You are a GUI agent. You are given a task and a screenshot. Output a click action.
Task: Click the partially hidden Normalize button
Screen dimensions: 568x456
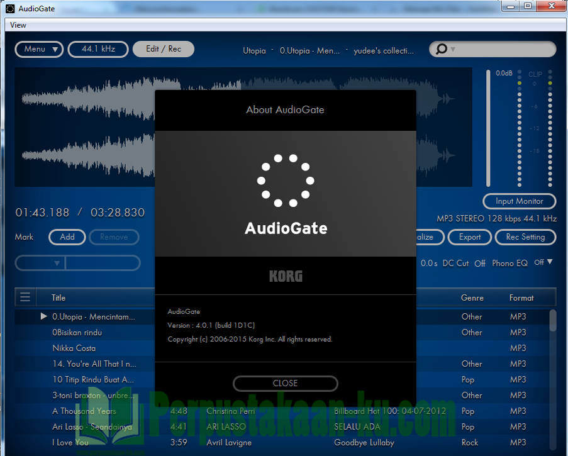click(x=430, y=237)
